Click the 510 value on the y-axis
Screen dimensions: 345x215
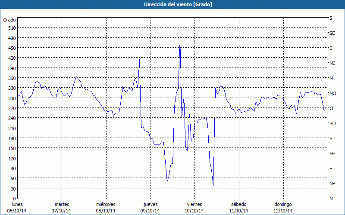(12, 28)
